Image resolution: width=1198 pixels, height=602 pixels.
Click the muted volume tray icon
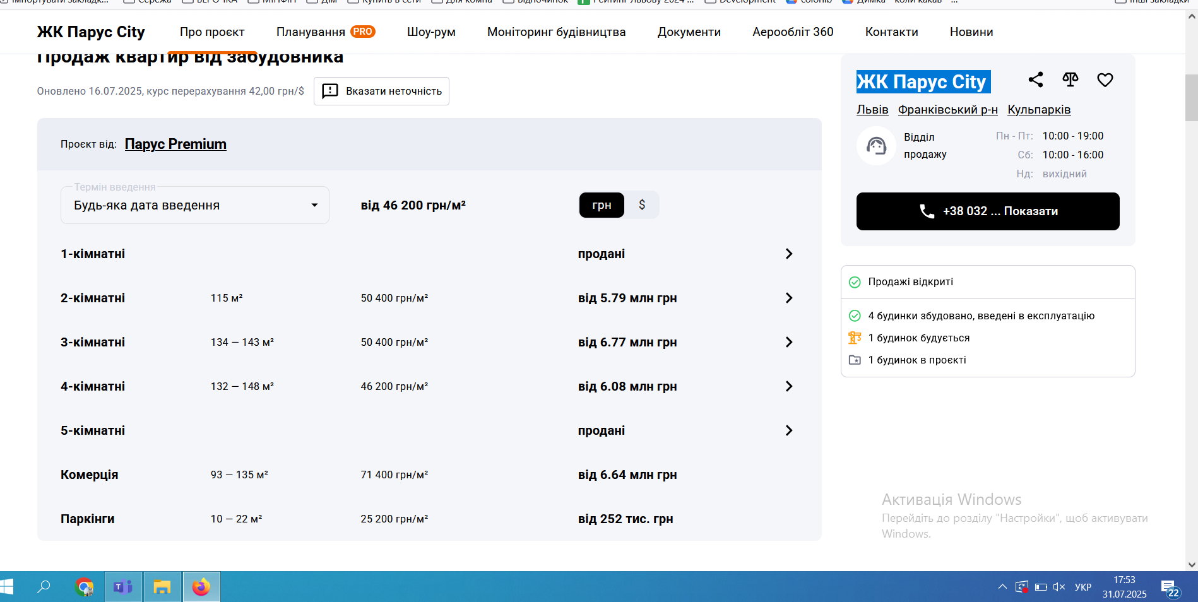click(x=1059, y=587)
